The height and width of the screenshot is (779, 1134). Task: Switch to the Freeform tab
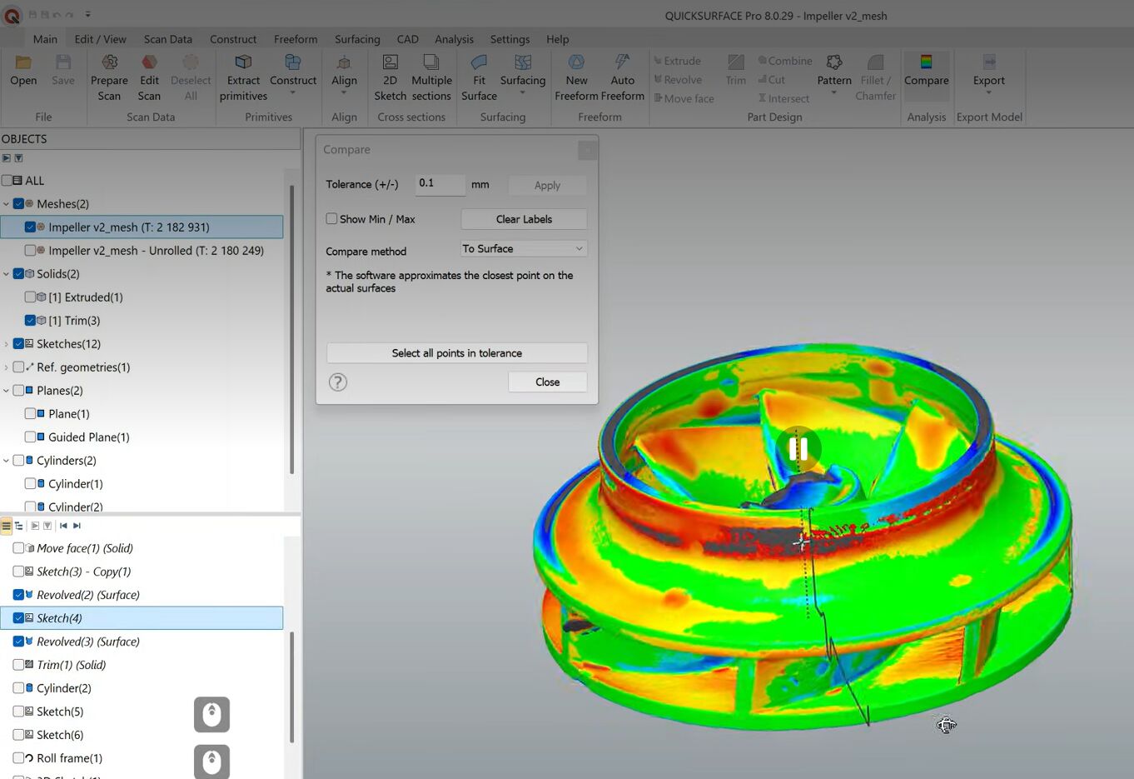point(296,39)
